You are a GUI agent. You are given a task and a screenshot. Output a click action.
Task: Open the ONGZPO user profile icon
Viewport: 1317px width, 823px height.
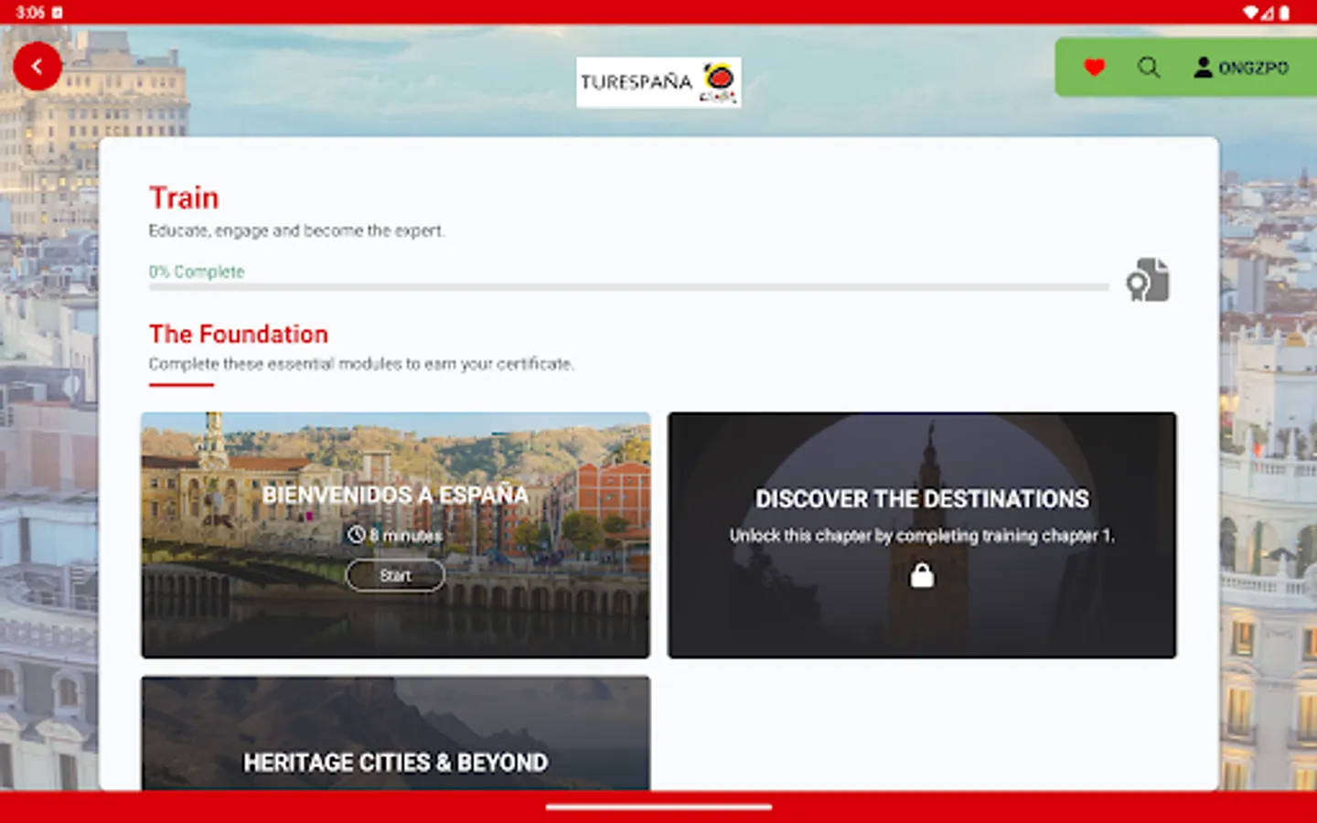(x=1203, y=67)
